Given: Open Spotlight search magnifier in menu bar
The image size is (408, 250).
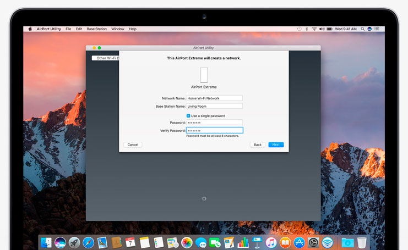Looking at the screenshot, I should [x=362, y=29].
